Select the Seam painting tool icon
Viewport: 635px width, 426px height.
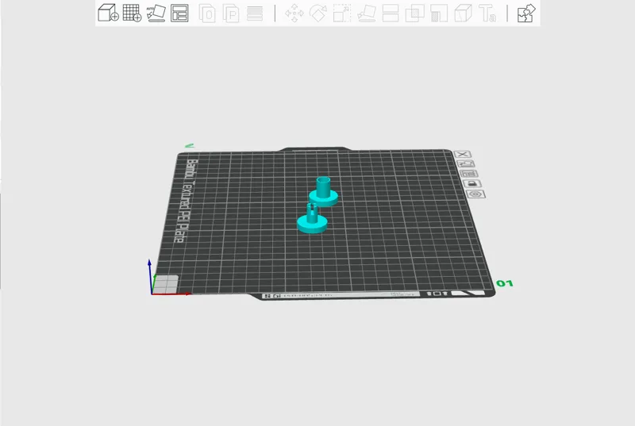463,13
